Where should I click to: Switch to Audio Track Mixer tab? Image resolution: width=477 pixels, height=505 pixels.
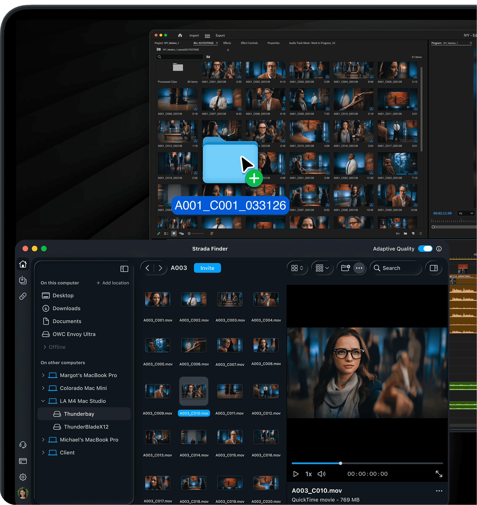tap(312, 43)
